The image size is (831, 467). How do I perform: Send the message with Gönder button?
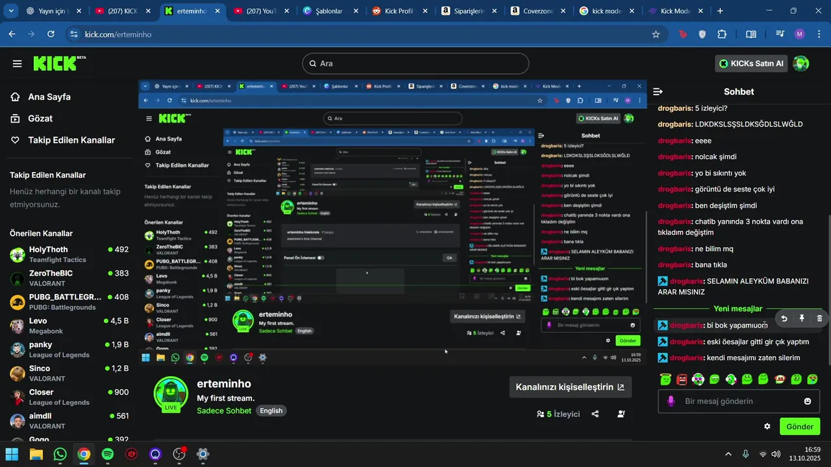tap(800, 426)
